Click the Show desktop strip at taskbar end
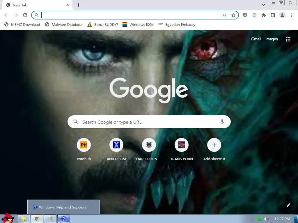Image resolution: width=298 pixels, height=223 pixels. (x=296, y=219)
